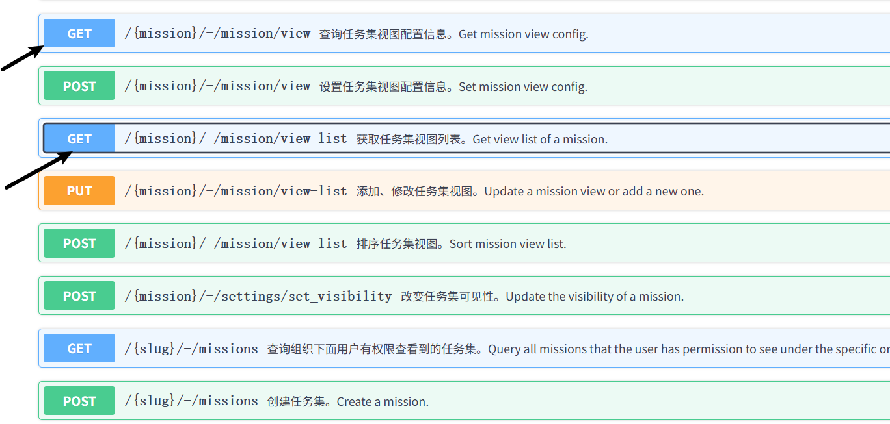The height and width of the screenshot is (424, 890).
Task: Open the GET /{slug}/-/missions path link
Action: click(x=191, y=349)
